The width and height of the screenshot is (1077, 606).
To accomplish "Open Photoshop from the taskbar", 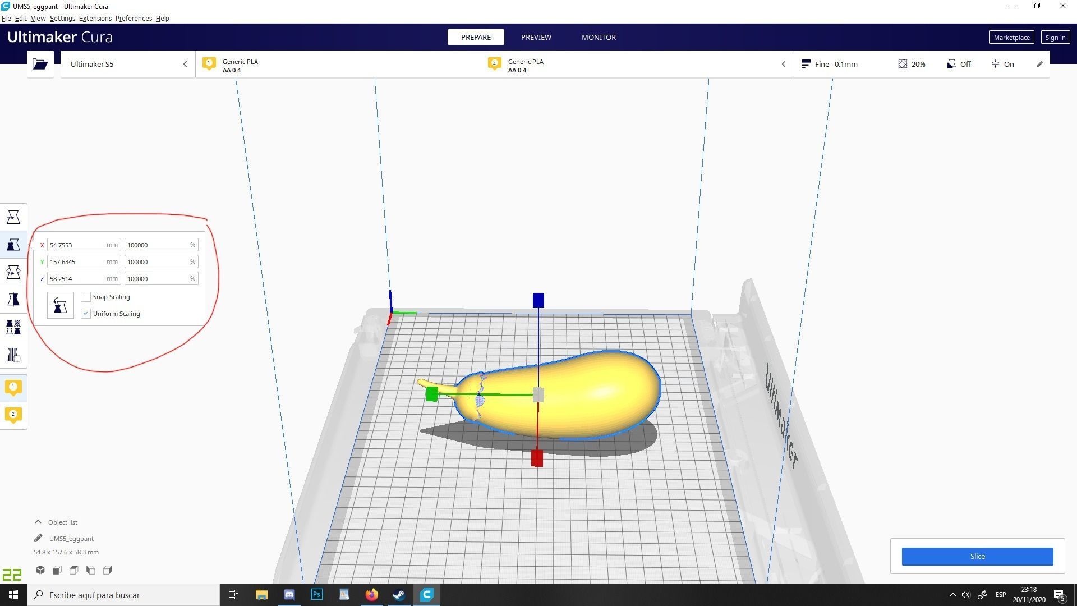I will coord(317,595).
